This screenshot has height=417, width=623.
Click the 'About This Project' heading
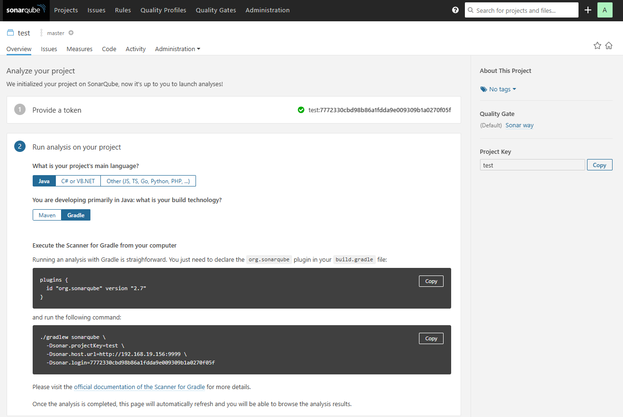point(506,71)
